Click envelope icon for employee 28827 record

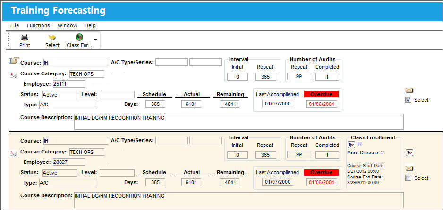(x=409, y=169)
